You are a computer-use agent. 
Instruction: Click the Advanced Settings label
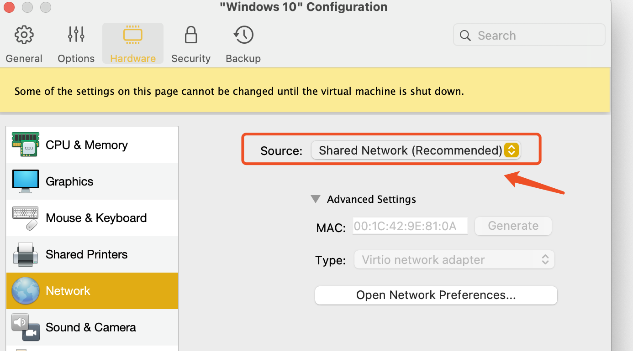pyautogui.click(x=371, y=199)
